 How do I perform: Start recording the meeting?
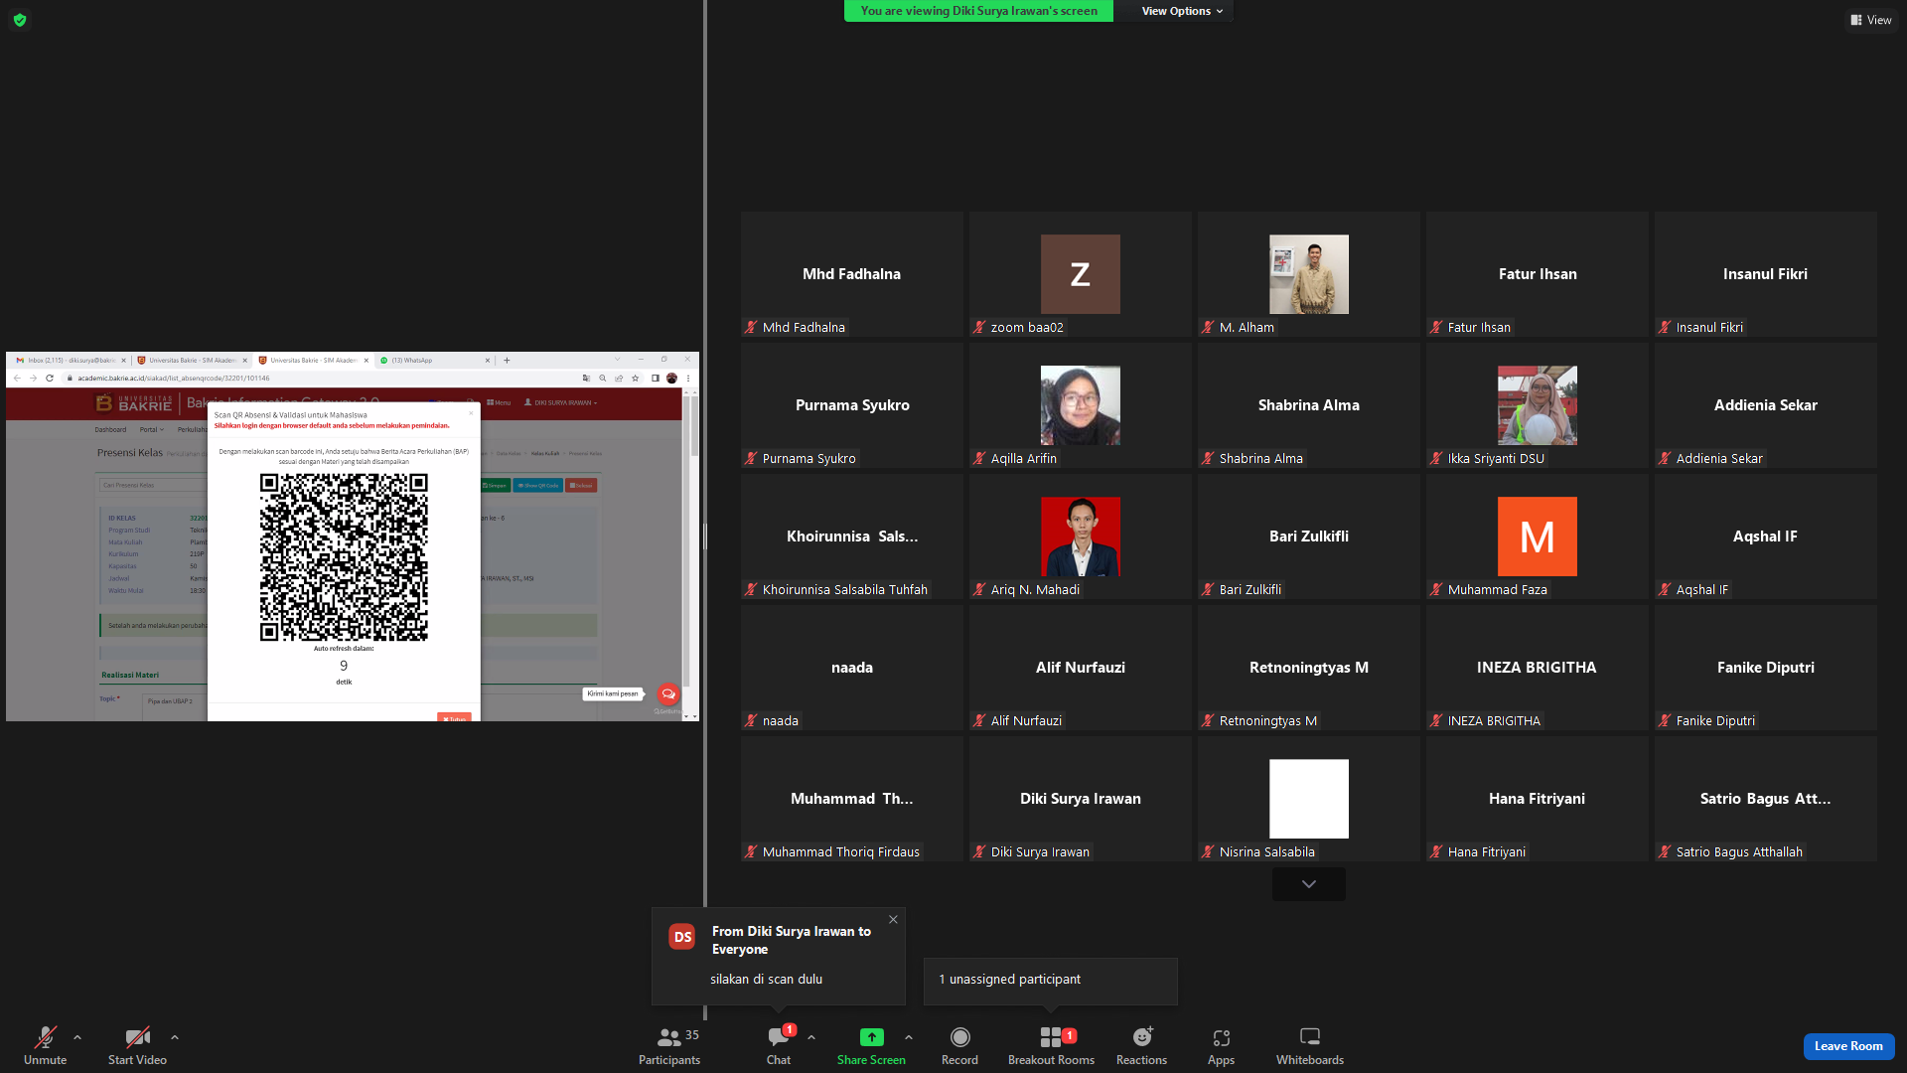tap(959, 1045)
